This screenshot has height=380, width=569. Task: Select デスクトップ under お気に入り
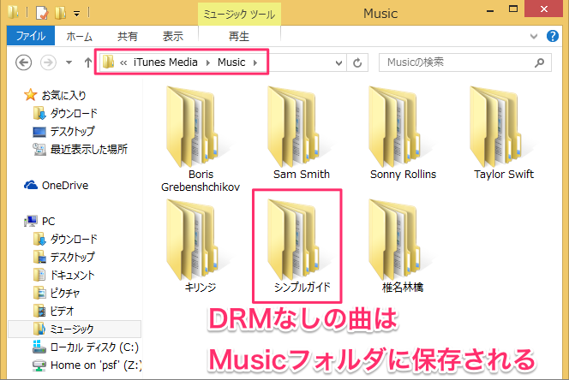[64, 131]
